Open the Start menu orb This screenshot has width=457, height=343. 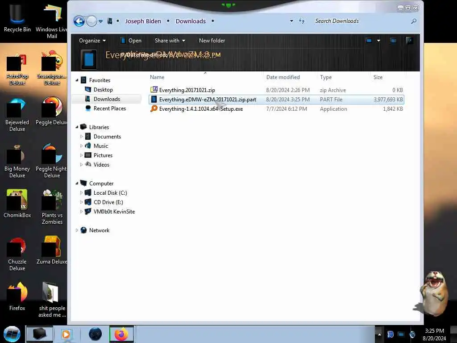point(12,334)
